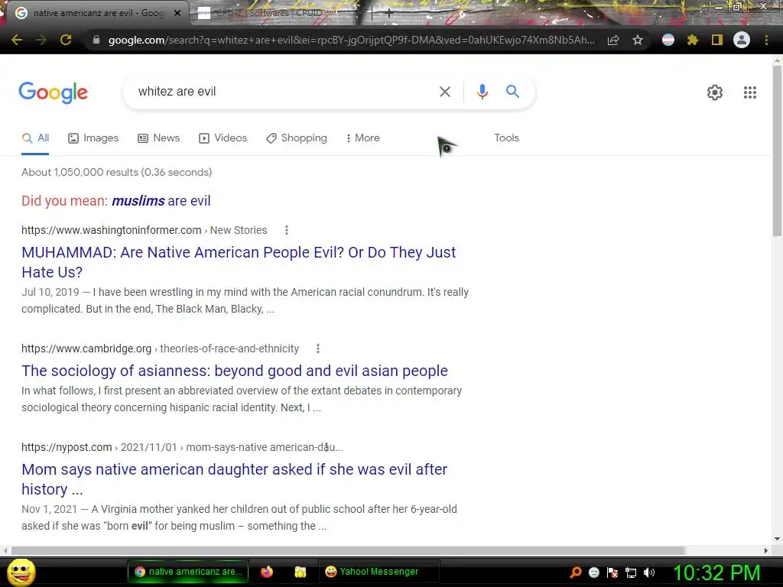Viewport: 783px width, 587px height.
Task: Click the 10:32 PM taskbar clock
Action: 716,572
